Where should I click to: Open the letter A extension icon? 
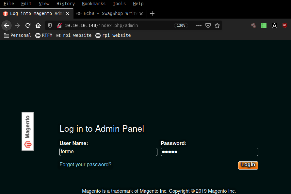(x=274, y=25)
